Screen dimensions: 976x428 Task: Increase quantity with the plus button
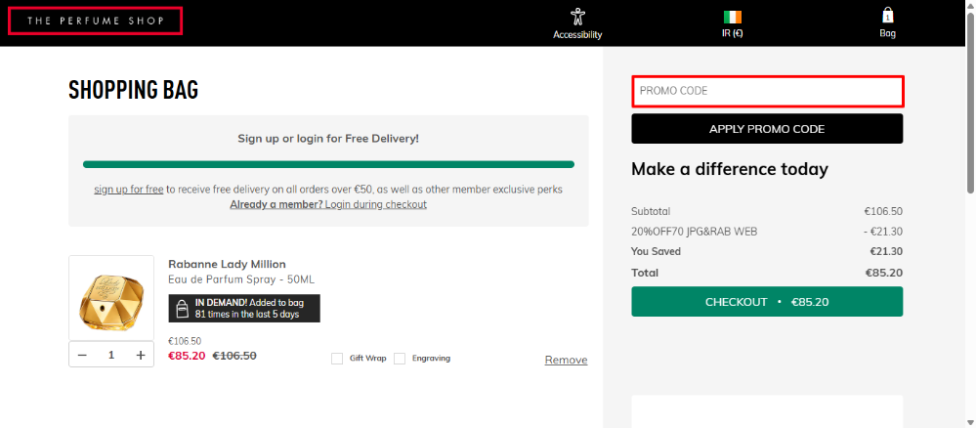pos(141,355)
